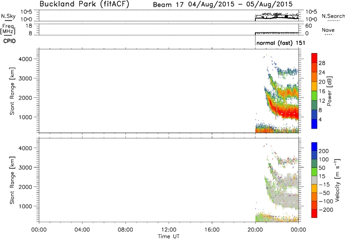Click the '16:00' time axis tick label

tap(212, 230)
